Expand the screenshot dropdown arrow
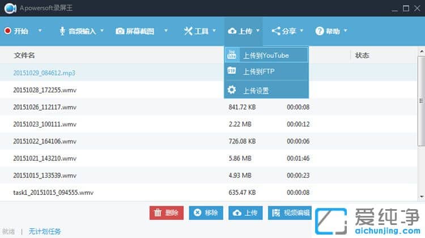The width and height of the screenshot is (425, 238). [x=165, y=31]
